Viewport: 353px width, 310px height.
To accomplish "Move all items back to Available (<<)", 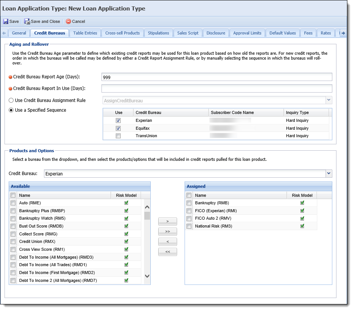I will point(168,252).
